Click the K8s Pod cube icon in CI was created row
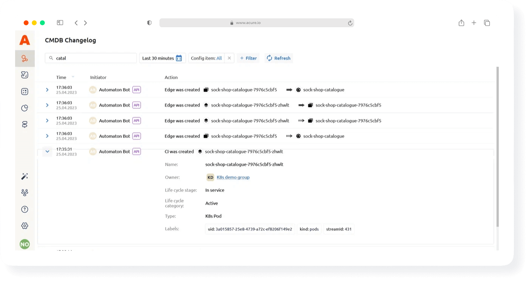Viewport: 529px width, 281px height. click(x=200, y=151)
